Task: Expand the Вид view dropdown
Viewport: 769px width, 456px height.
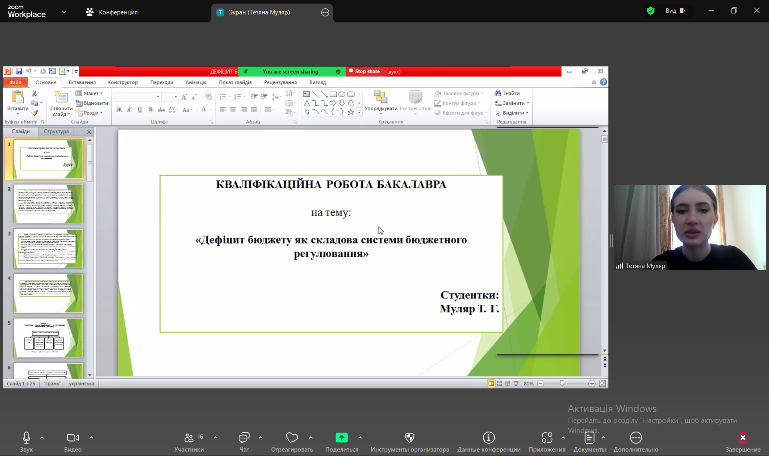Action: (x=675, y=11)
